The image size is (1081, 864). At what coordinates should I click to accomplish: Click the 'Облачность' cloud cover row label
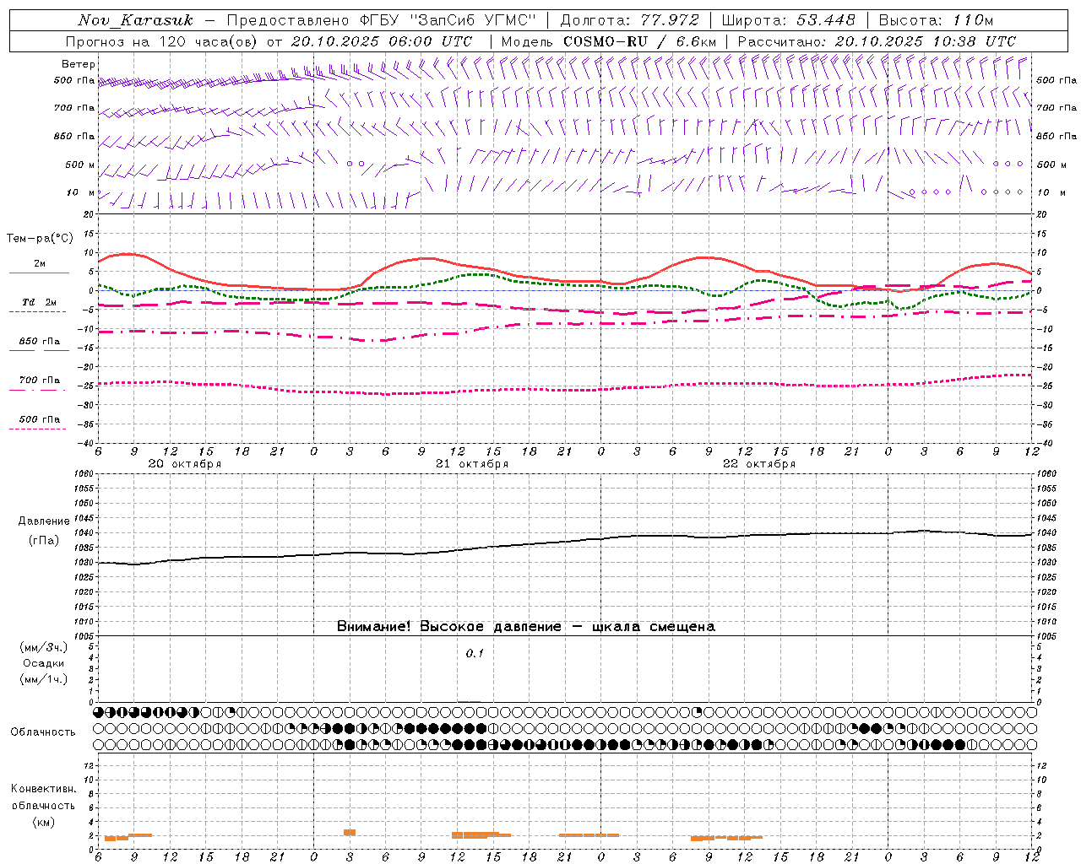(x=42, y=732)
